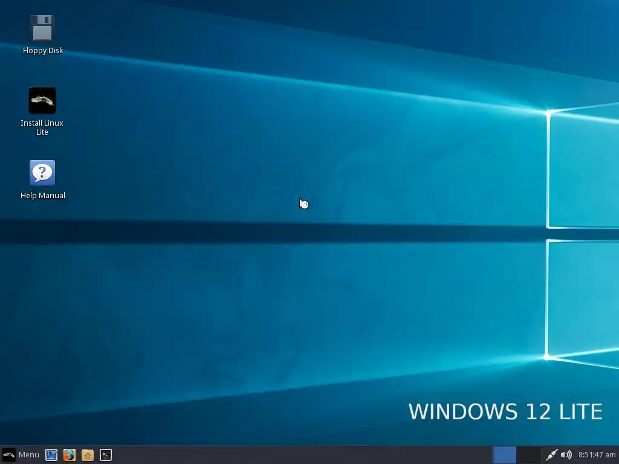Launch Firefox from the taskbar
The width and height of the screenshot is (619, 464).
coord(70,455)
